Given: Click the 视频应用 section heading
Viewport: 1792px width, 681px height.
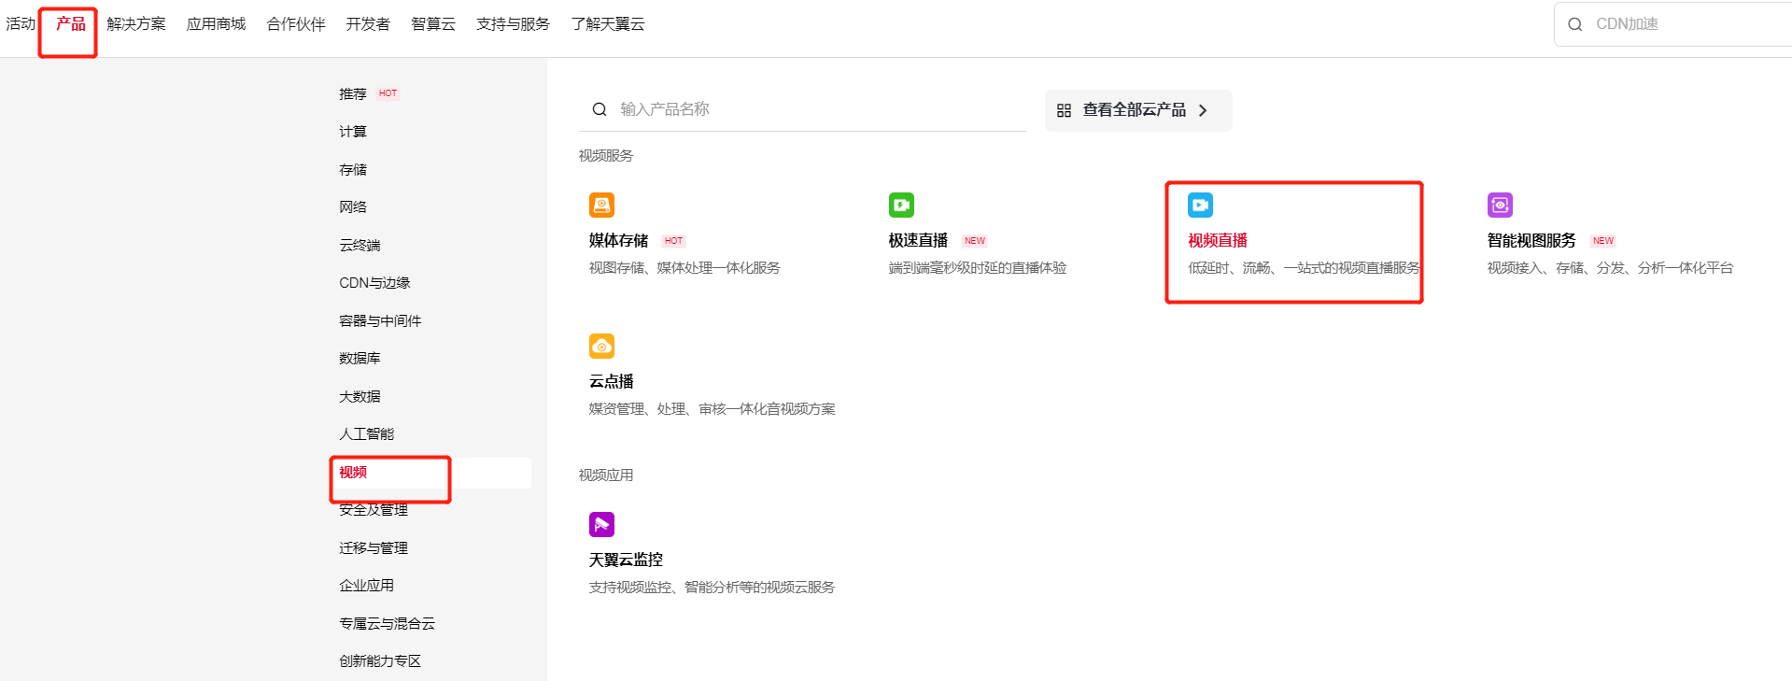Looking at the screenshot, I should click(606, 475).
